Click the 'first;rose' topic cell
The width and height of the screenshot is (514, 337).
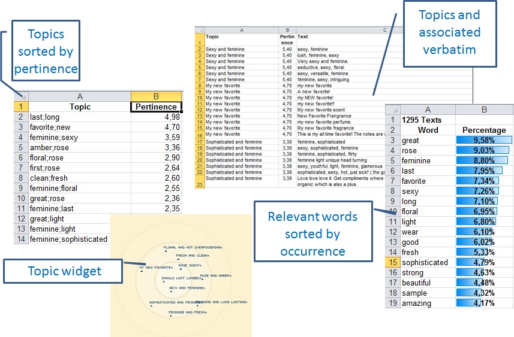pos(80,168)
